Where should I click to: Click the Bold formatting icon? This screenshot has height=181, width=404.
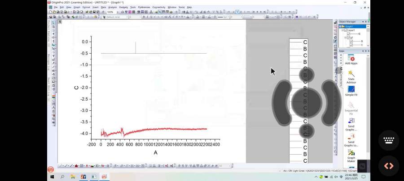click(143, 17)
